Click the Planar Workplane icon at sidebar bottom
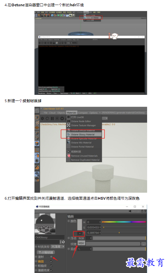The height and width of the screenshot is (273, 167). 37,179
